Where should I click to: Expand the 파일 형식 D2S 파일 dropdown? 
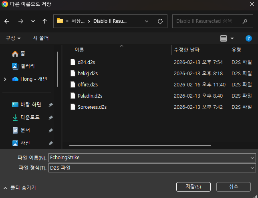pos(252,168)
